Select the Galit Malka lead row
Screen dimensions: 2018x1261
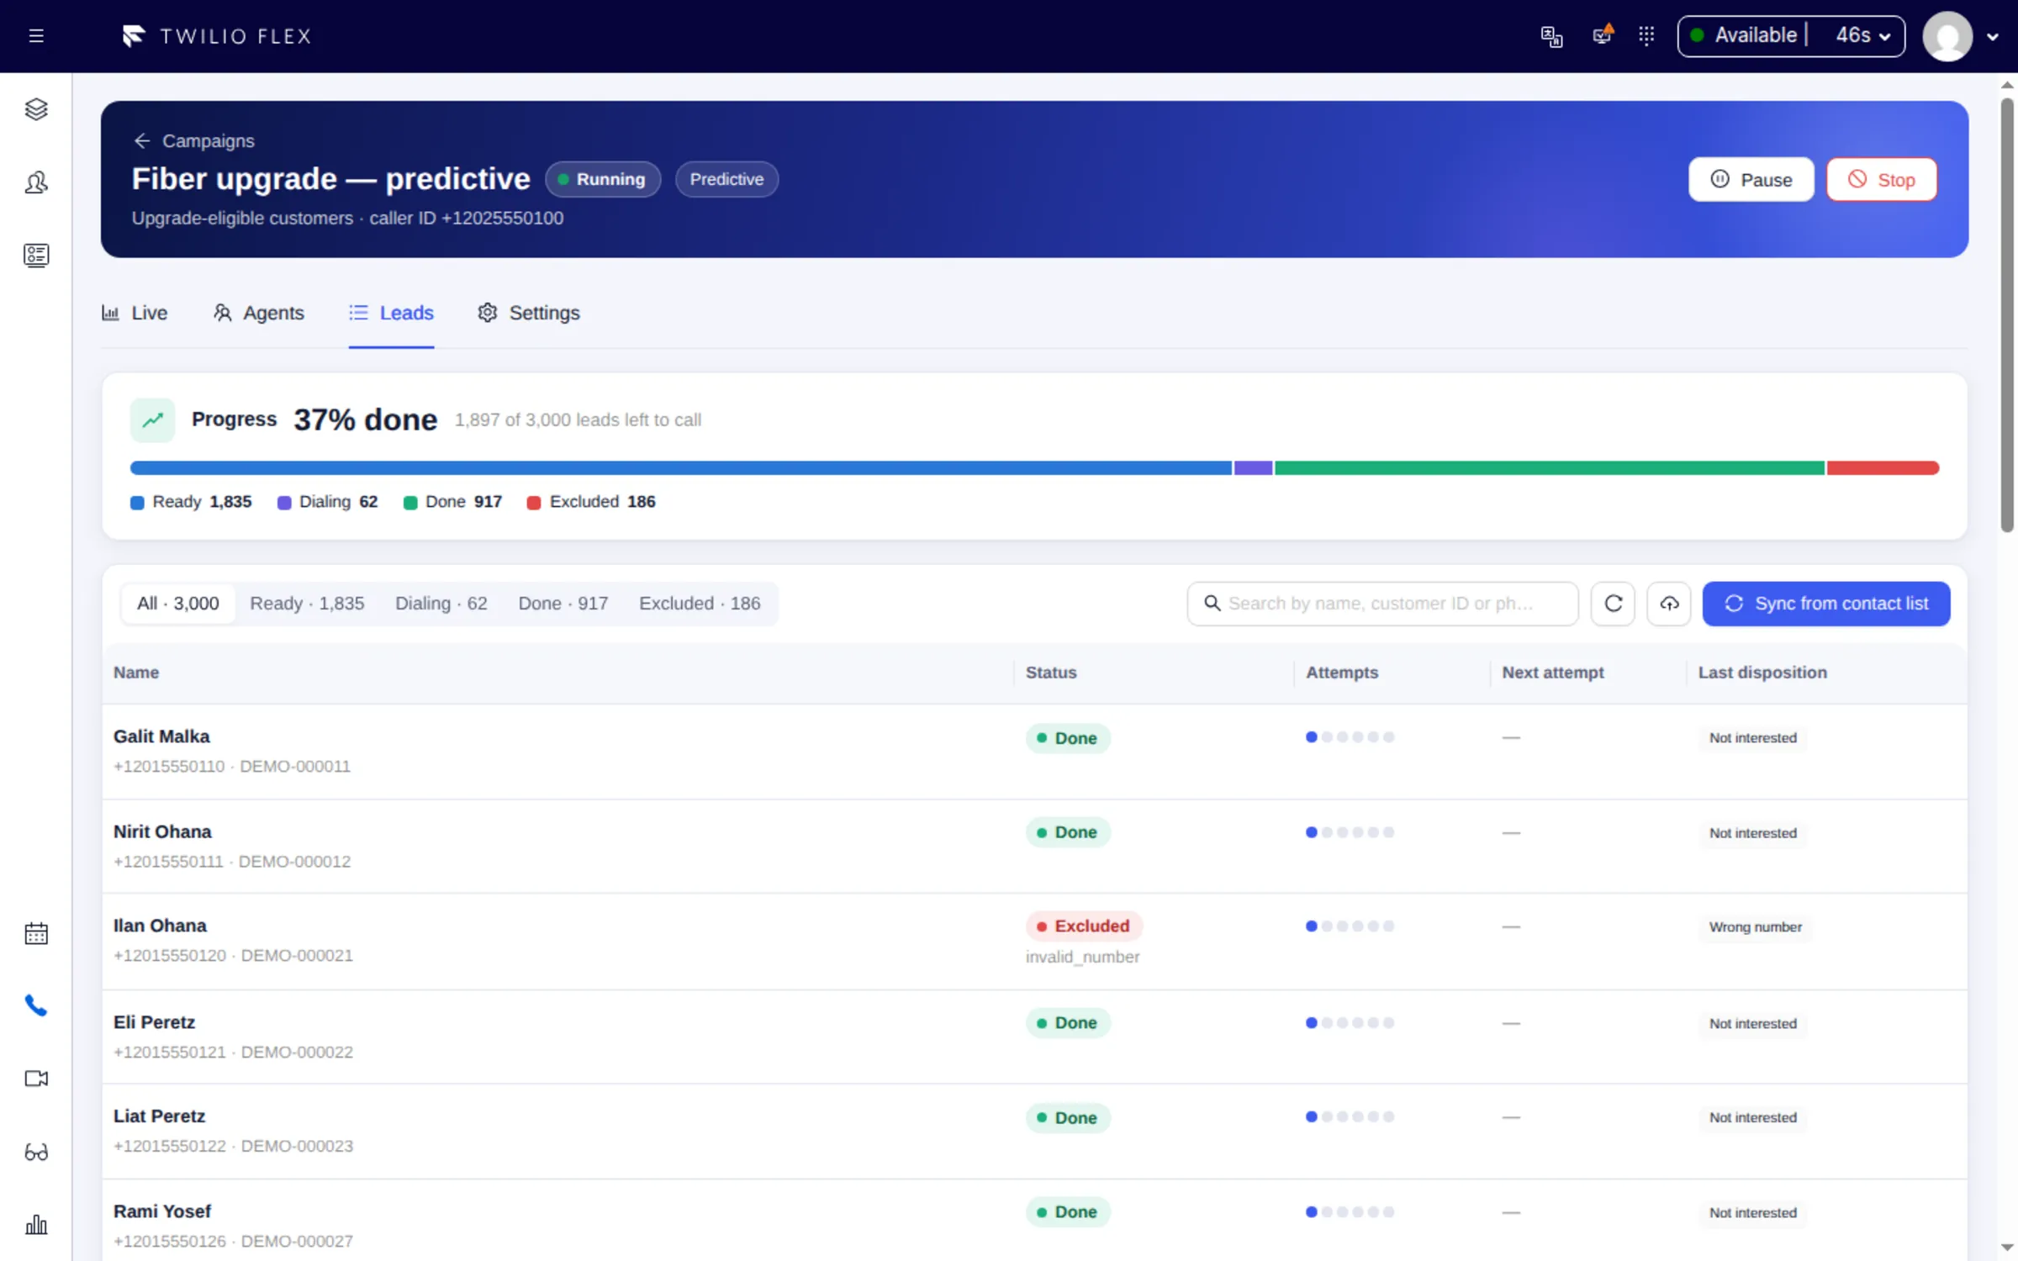(x=1034, y=752)
